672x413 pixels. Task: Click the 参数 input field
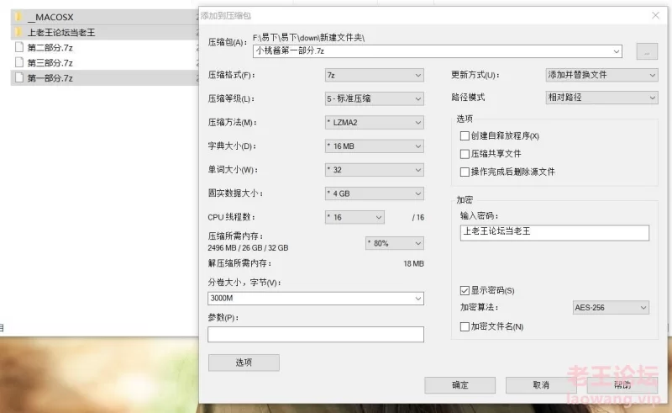pos(316,335)
